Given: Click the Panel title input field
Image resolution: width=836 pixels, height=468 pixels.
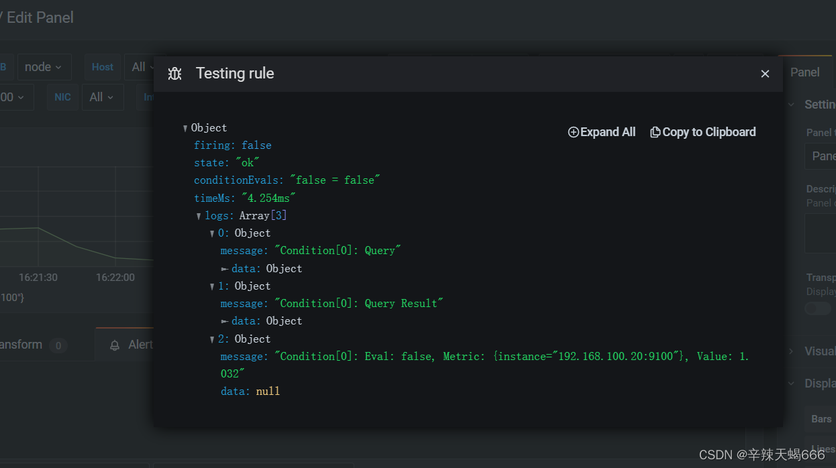Looking at the screenshot, I should [x=823, y=156].
